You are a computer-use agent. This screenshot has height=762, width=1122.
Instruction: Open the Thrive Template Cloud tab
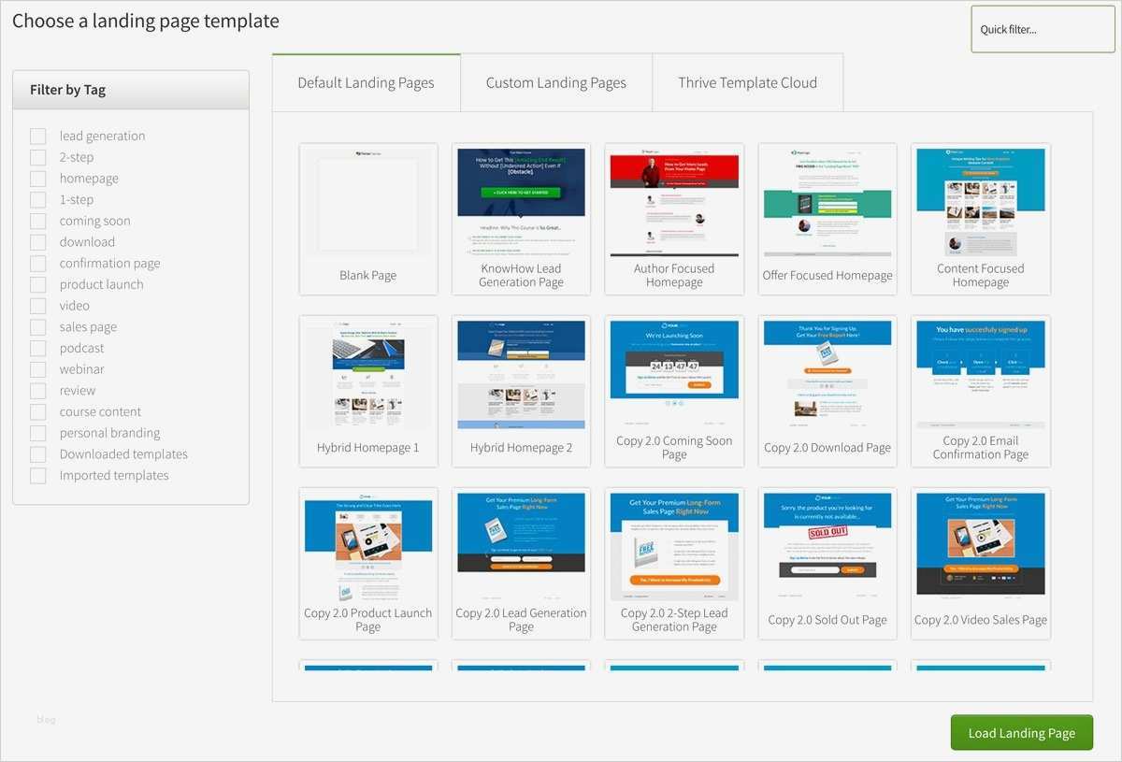pos(746,82)
